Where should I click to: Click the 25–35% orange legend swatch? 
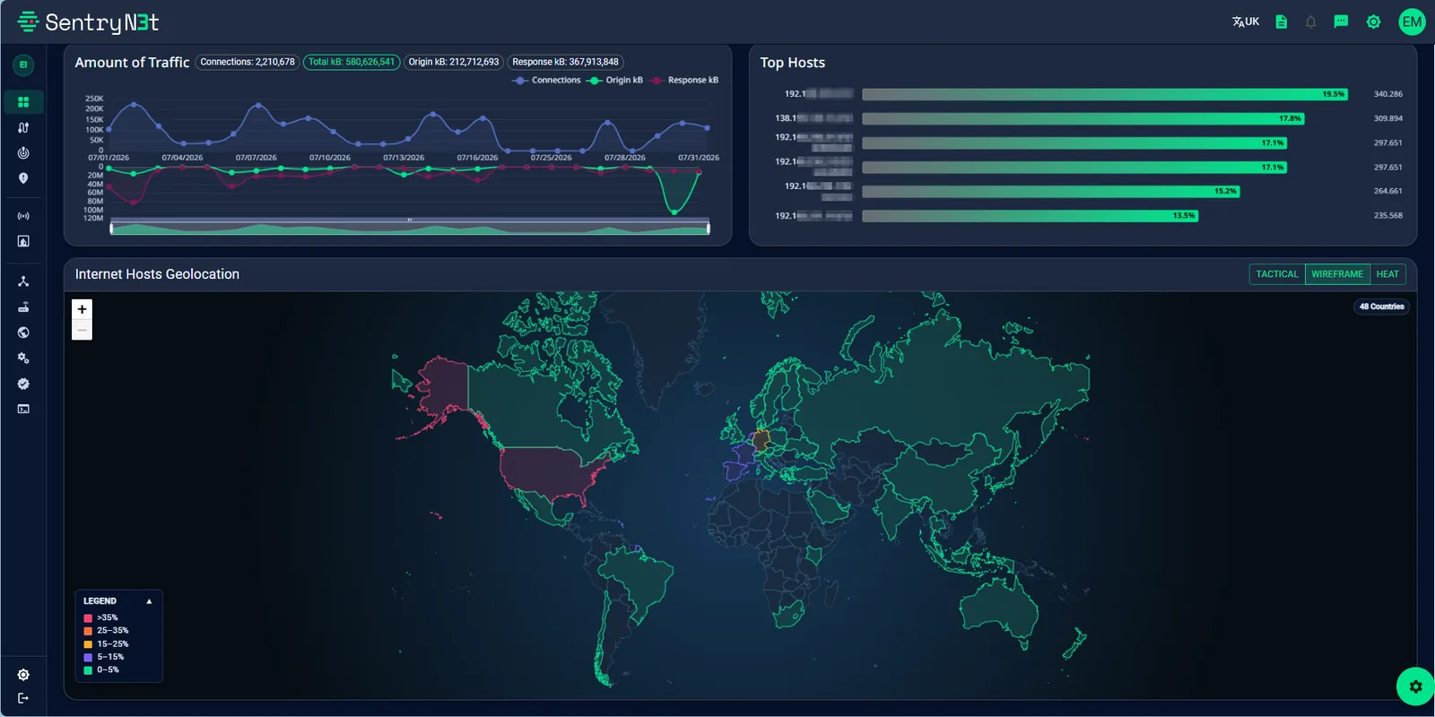point(88,631)
